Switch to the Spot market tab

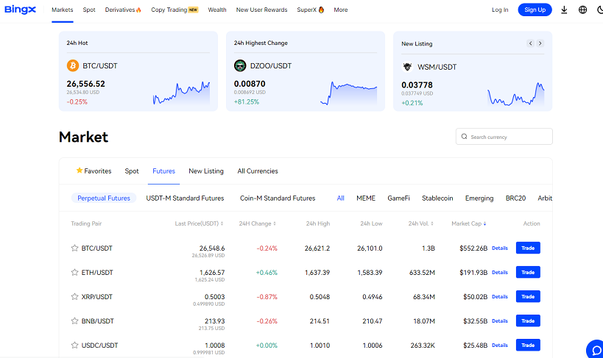click(x=132, y=171)
